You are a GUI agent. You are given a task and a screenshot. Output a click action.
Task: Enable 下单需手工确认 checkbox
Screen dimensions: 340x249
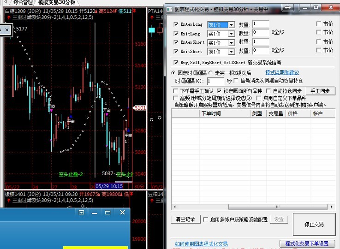175,91
